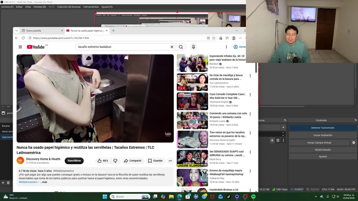Open the Discovery Home & Health channel name
Image resolution: width=358 pixels, height=201 pixels.
[x=43, y=159]
